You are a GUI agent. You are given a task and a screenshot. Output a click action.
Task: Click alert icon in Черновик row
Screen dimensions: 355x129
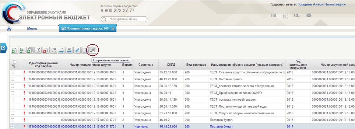tap(24, 127)
